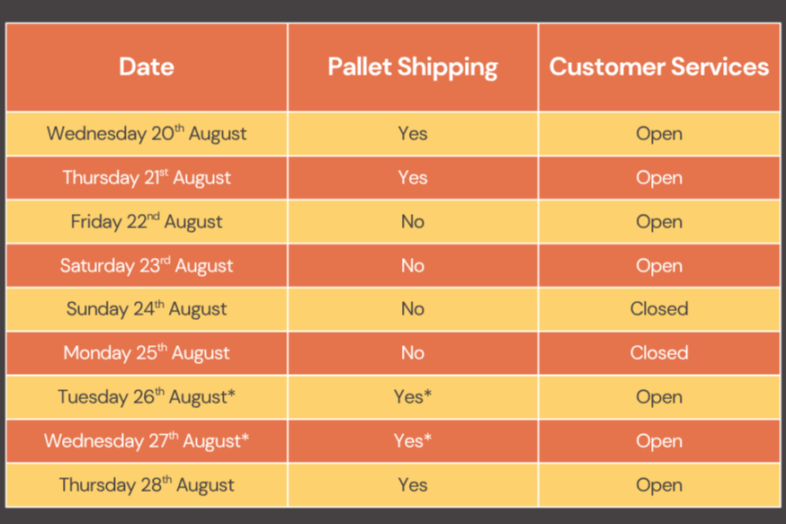Select the Friday 22nd August cell

147,221
